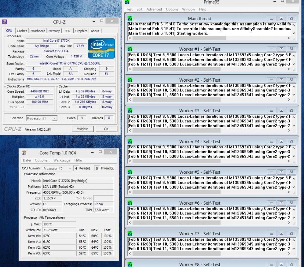Open the Advanced menu in Prime95
The height and width of the screenshot is (267, 304).
coord(154,9)
